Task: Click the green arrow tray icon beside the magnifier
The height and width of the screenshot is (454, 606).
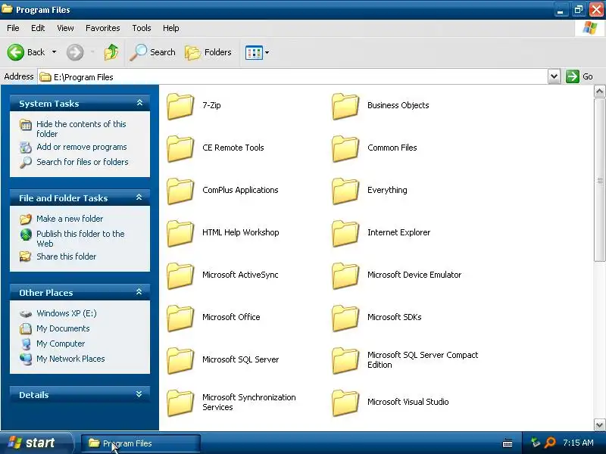Action: [536, 443]
